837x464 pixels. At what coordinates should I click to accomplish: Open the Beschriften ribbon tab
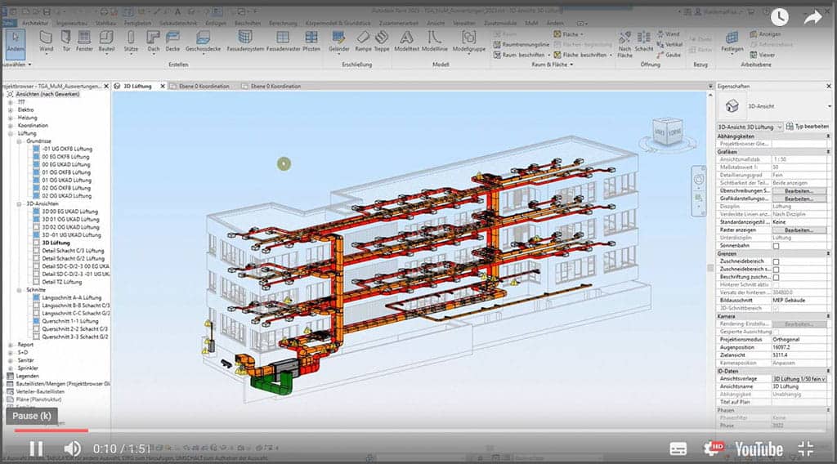click(248, 23)
